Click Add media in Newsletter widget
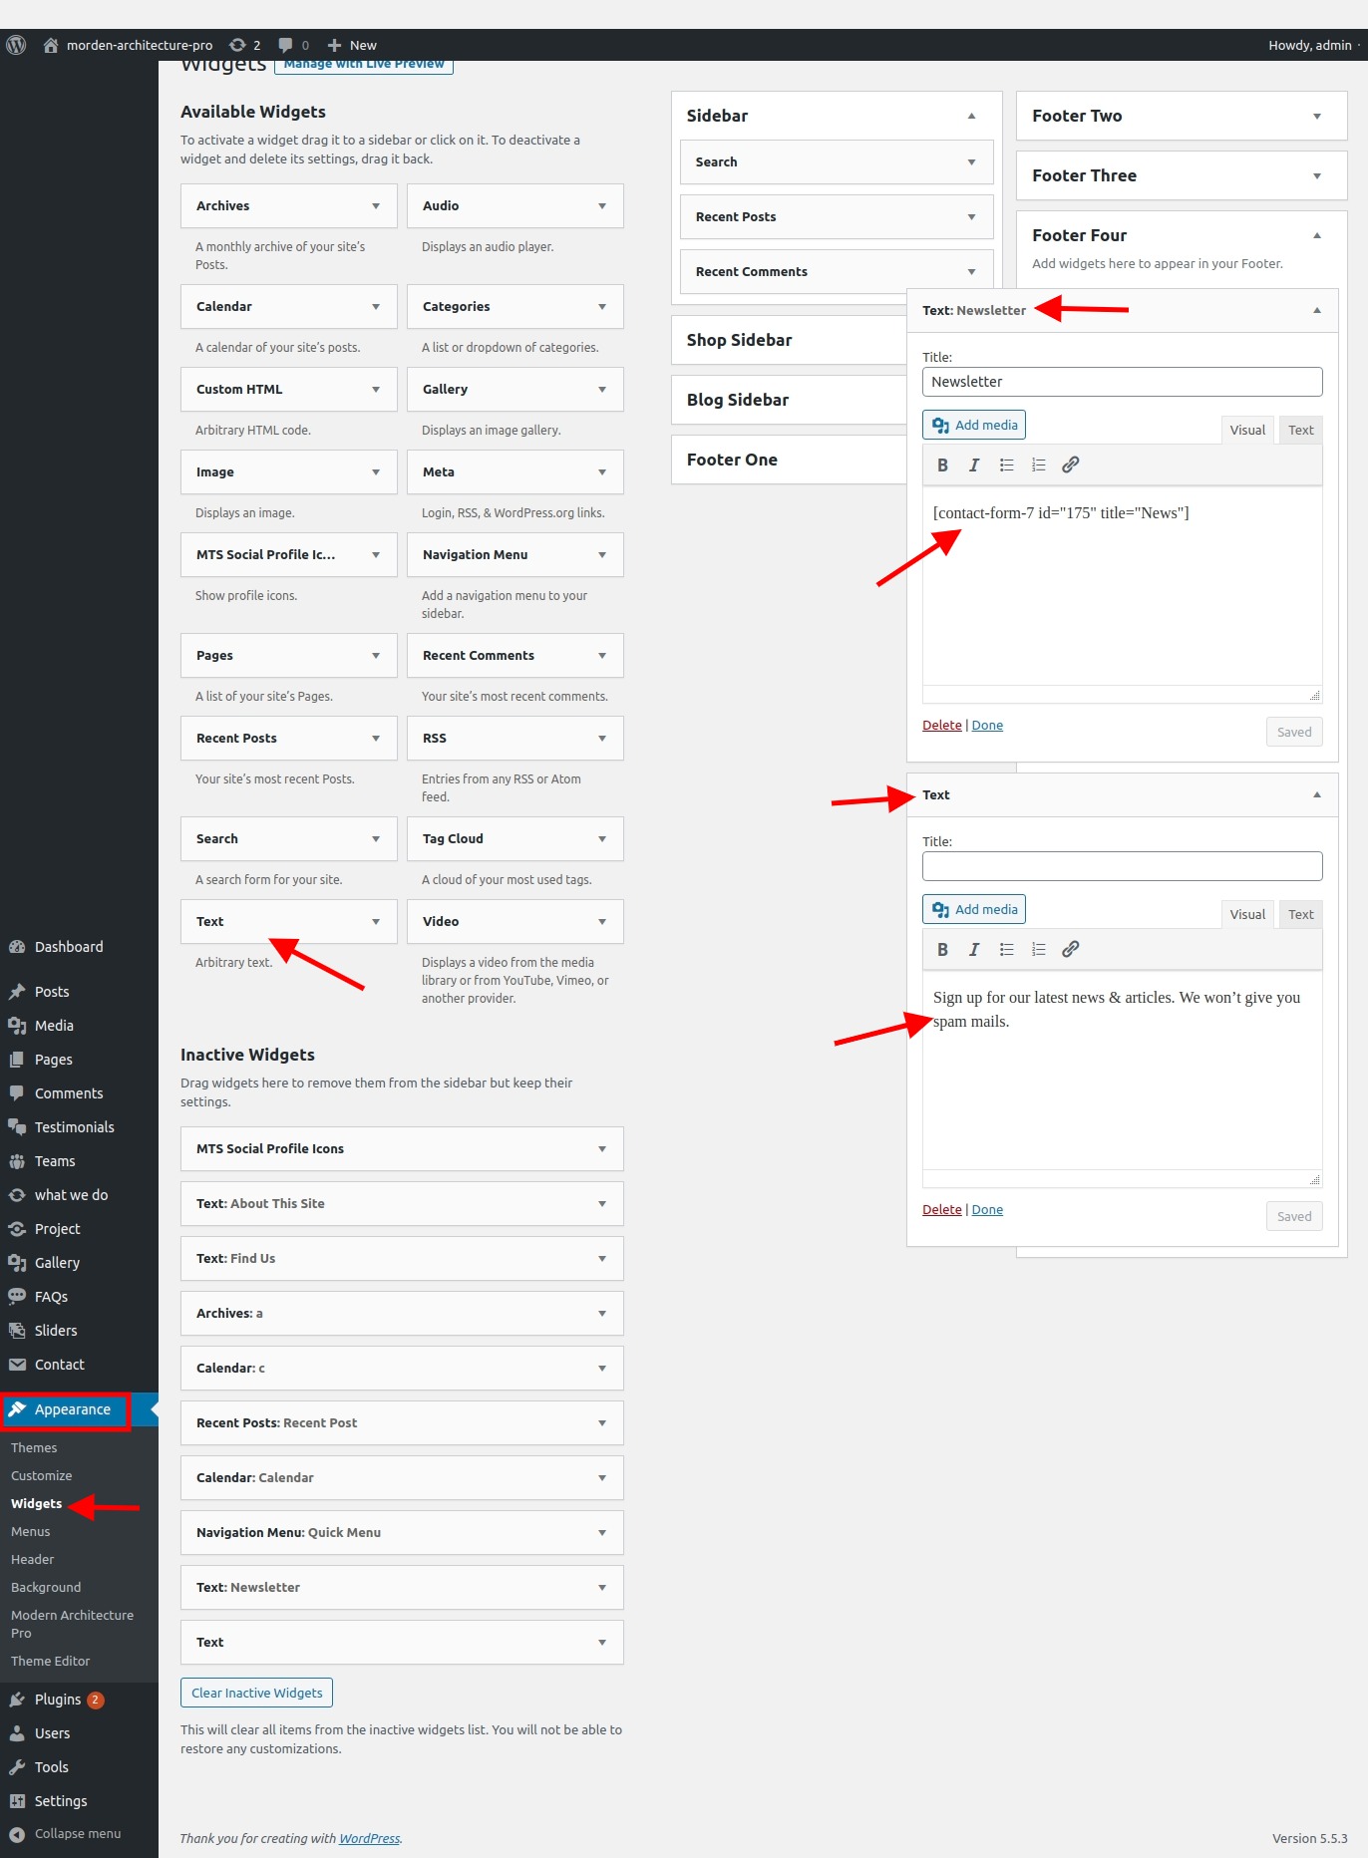1368x1858 pixels. point(974,426)
